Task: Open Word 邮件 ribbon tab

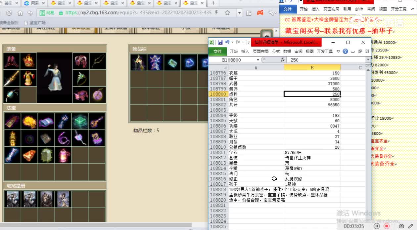Action: click(359, 9)
